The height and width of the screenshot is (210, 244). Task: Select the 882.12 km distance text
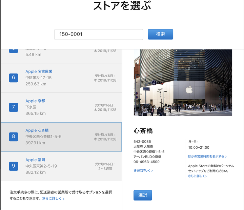click(x=36, y=172)
